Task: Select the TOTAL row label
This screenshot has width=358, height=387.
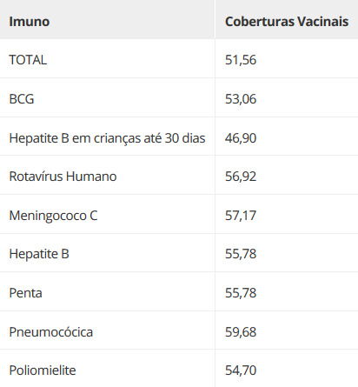Action: pyautogui.click(x=28, y=60)
